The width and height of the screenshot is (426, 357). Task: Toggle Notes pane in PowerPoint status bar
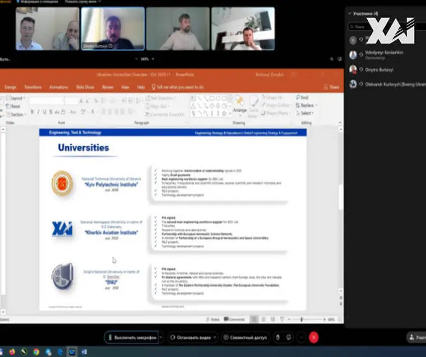tap(212, 319)
